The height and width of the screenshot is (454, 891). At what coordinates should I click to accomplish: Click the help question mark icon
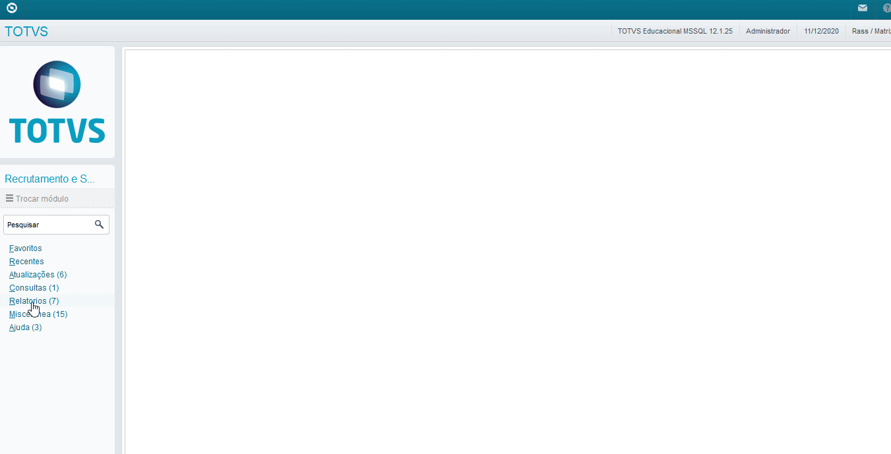pyautogui.click(x=887, y=9)
